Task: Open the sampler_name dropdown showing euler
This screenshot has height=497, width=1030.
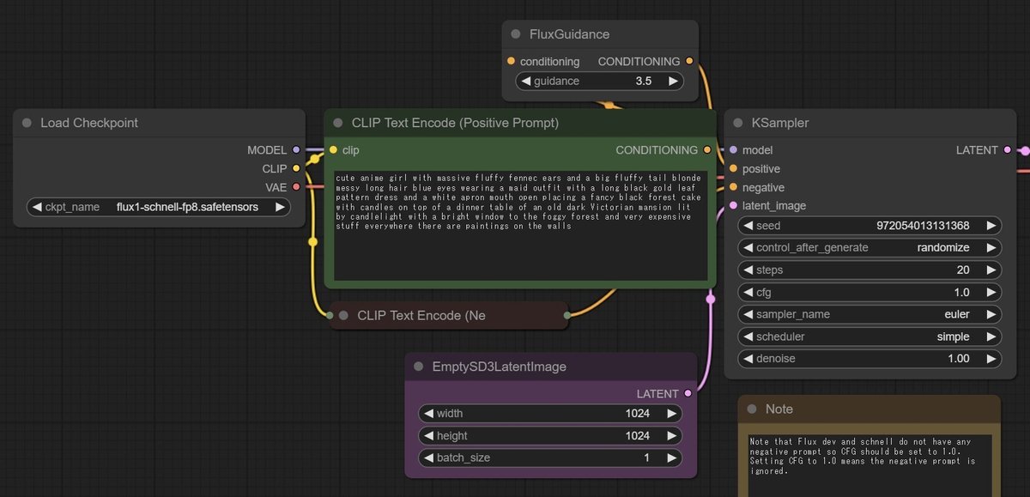Action: click(869, 314)
